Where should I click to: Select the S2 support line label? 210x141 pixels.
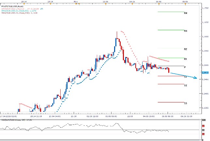tap(185, 86)
